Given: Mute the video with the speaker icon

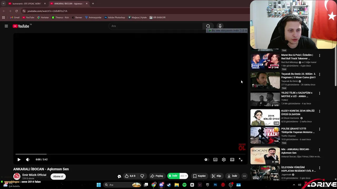Looking at the screenshot, I should coord(28,159).
